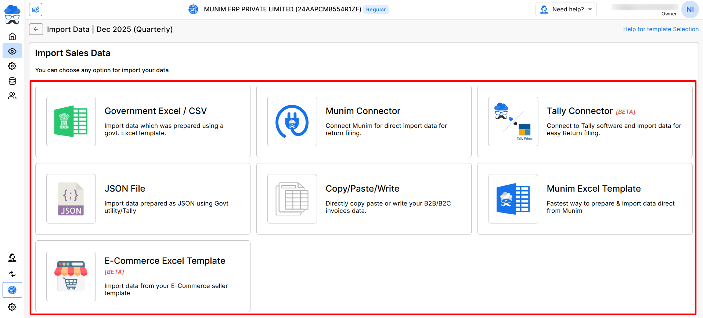Choose the Munim Connector card
703x318 pixels.
click(364, 122)
